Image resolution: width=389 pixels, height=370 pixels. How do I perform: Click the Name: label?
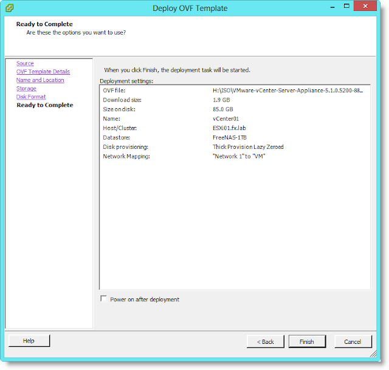pos(112,119)
